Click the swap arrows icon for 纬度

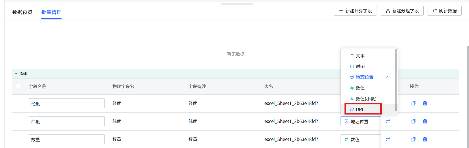pyautogui.click(x=388, y=121)
